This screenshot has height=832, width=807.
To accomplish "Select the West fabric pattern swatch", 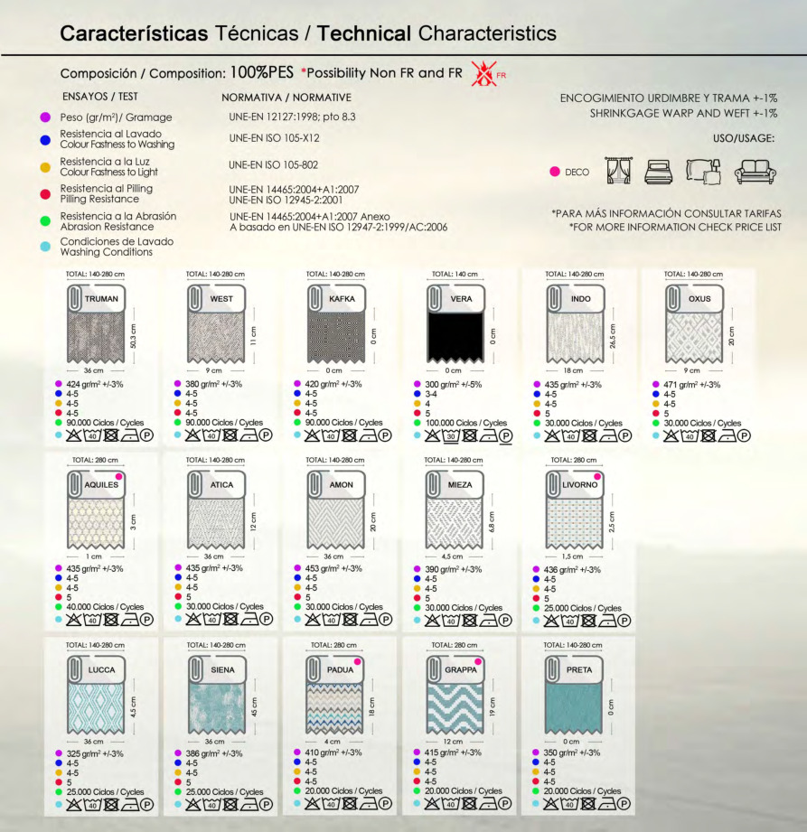I will 216,338.
